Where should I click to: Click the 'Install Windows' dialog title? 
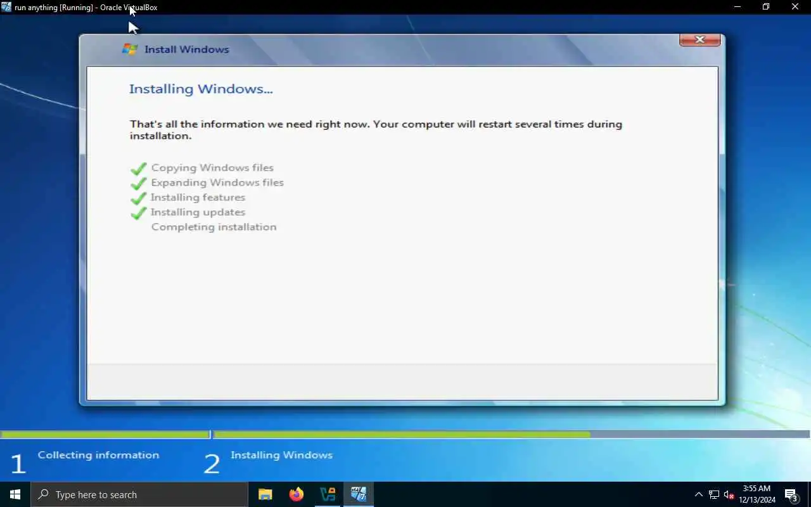pyautogui.click(x=187, y=49)
